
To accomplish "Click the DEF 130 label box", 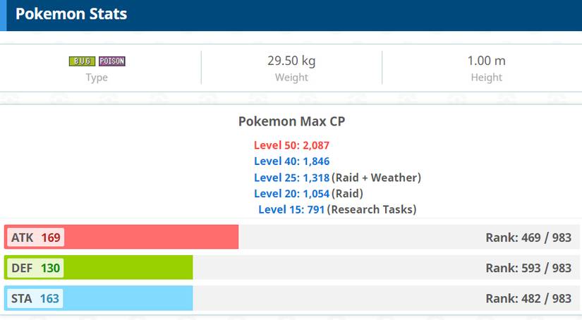I will point(36,268).
